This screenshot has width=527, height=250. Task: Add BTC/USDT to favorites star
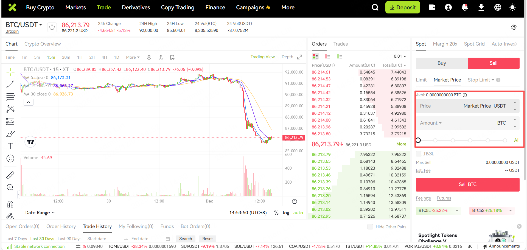pyautogui.click(x=52, y=27)
